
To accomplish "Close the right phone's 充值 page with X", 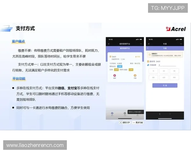I will (149, 44).
